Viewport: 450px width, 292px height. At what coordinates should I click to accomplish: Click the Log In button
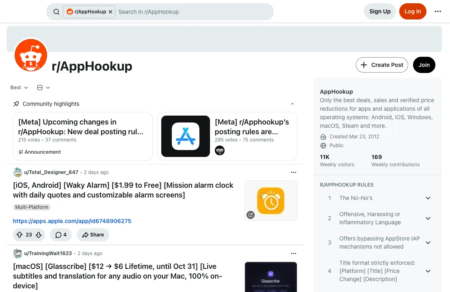412,11
